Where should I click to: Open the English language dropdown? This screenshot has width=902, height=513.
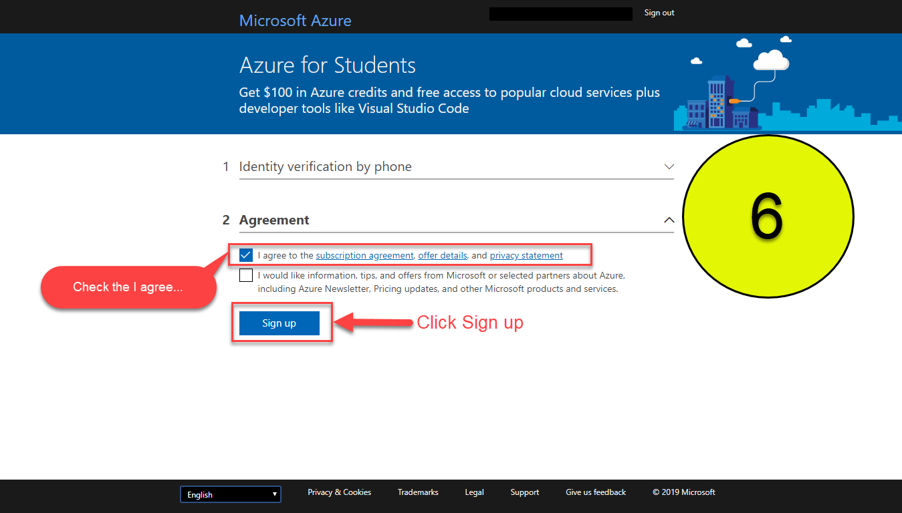coord(231,494)
